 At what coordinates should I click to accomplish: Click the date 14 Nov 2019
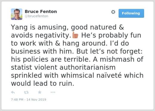[36, 99]
